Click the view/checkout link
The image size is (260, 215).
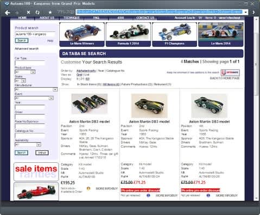point(229,18)
